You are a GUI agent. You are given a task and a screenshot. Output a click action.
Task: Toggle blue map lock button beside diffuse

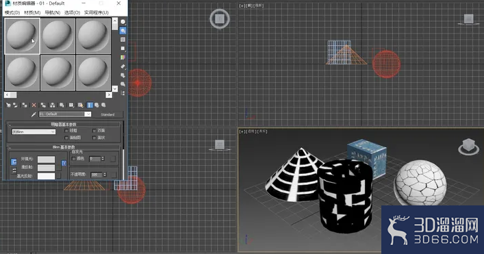click(64, 163)
